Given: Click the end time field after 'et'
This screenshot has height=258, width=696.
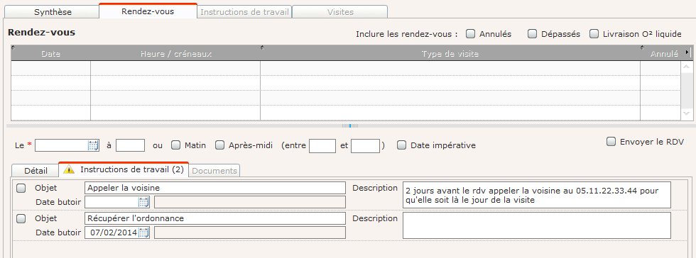Looking at the screenshot, I should pyautogui.click(x=365, y=146).
